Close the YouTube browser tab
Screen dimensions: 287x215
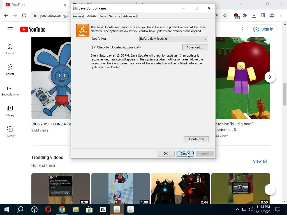coord(65,5)
